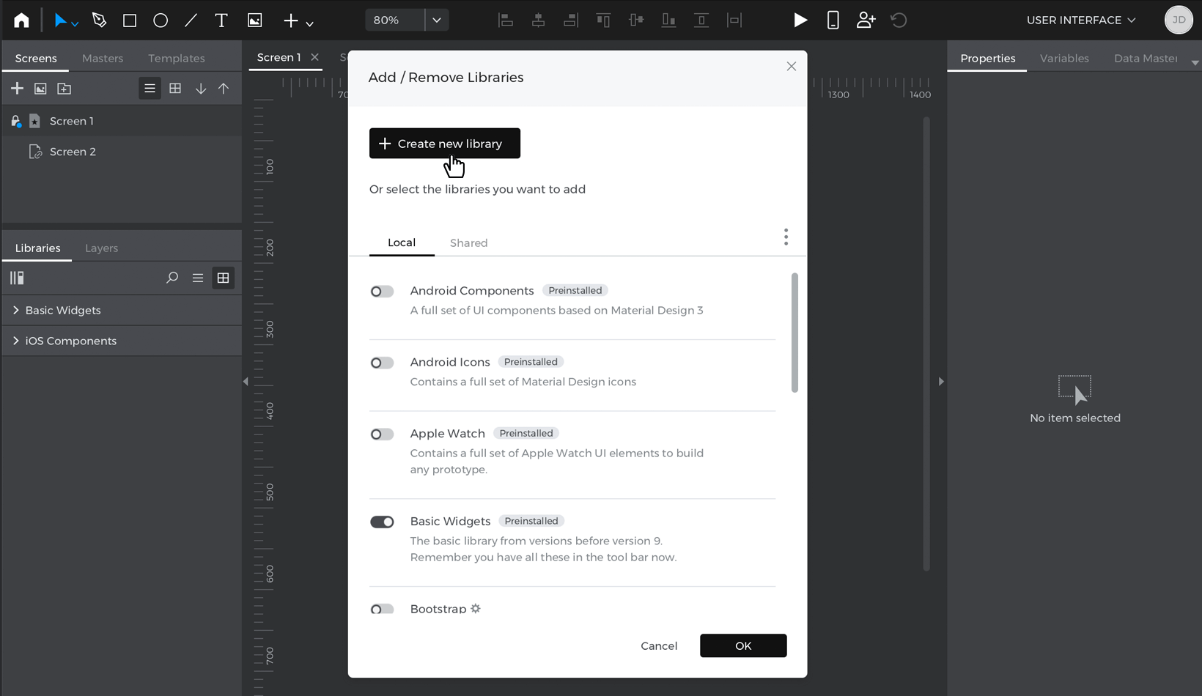The height and width of the screenshot is (696, 1202).
Task: Switch libraries to grid view
Action: pos(223,278)
